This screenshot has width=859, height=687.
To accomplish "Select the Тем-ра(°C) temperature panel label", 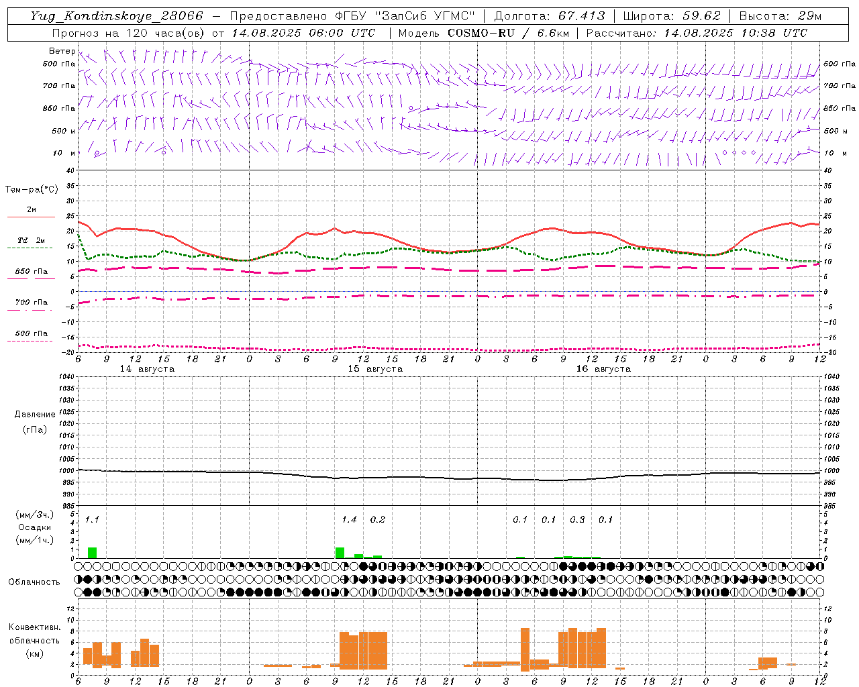I will click(32, 190).
